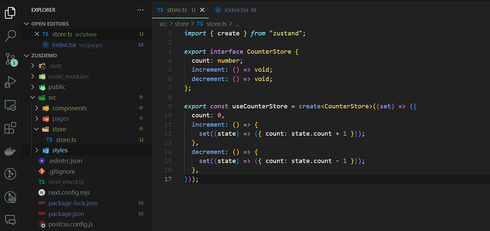The height and width of the screenshot is (231, 490).
Task: Open the Search view in the activity bar
Action: (x=10, y=36)
